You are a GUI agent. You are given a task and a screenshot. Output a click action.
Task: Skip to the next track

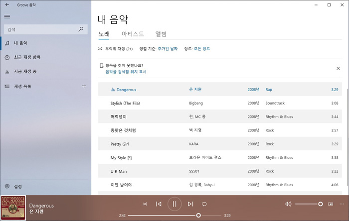coord(190,204)
